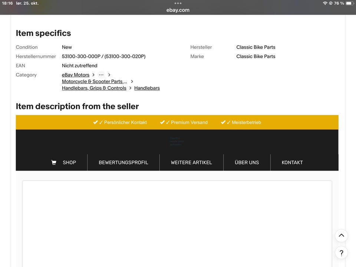Click the Condition value New
The image size is (356, 267).
(x=67, y=47)
